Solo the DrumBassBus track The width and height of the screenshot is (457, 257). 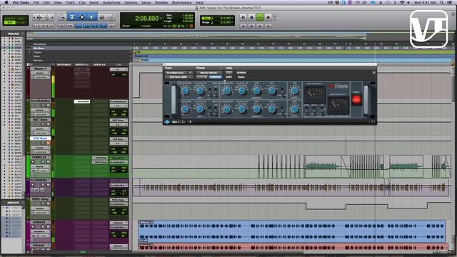pos(43,105)
